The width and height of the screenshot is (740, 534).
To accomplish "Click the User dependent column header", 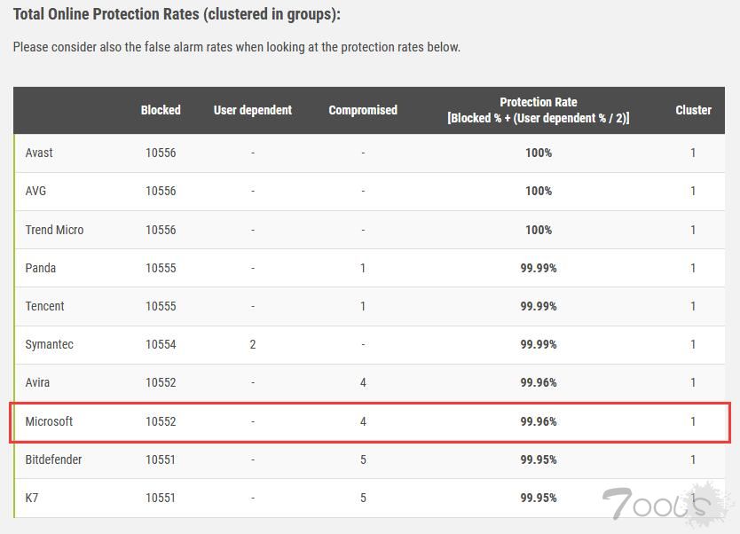I will click(253, 110).
